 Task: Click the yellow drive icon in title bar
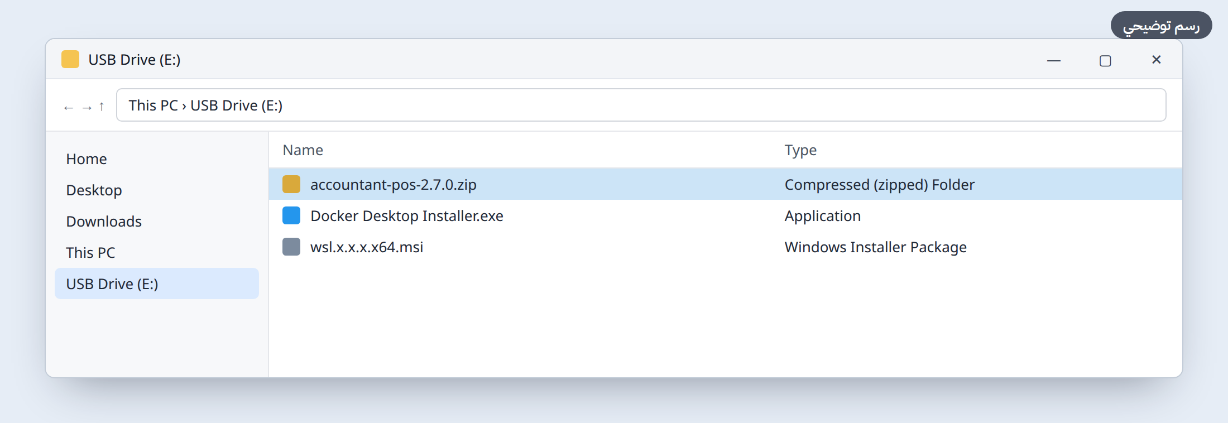[70, 59]
